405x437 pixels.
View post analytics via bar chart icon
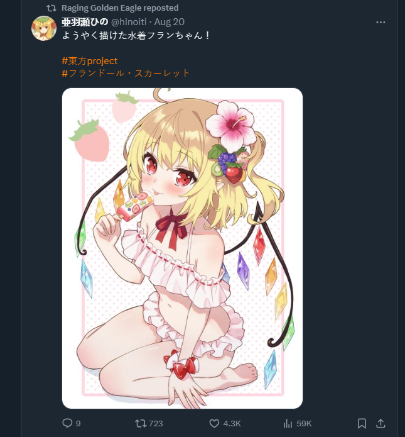click(x=288, y=423)
